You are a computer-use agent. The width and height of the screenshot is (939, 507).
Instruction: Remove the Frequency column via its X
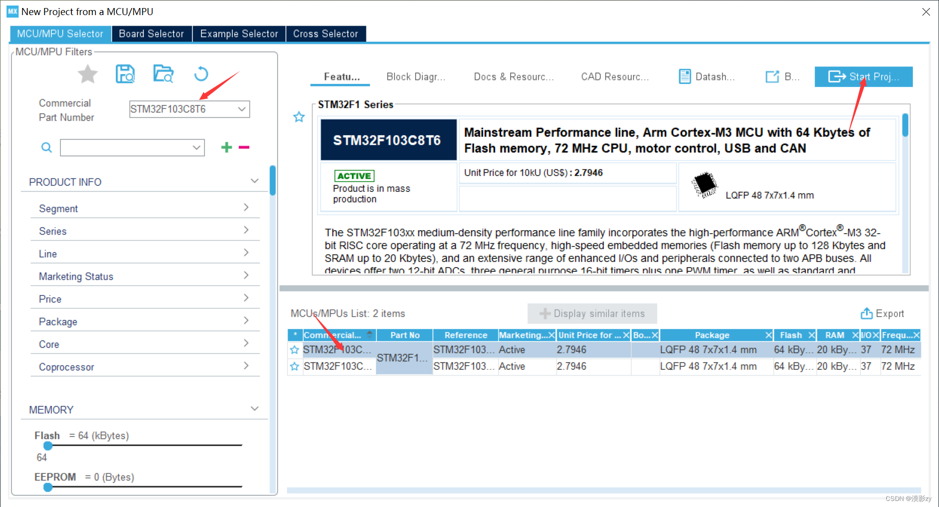click(x=916, y=335)
